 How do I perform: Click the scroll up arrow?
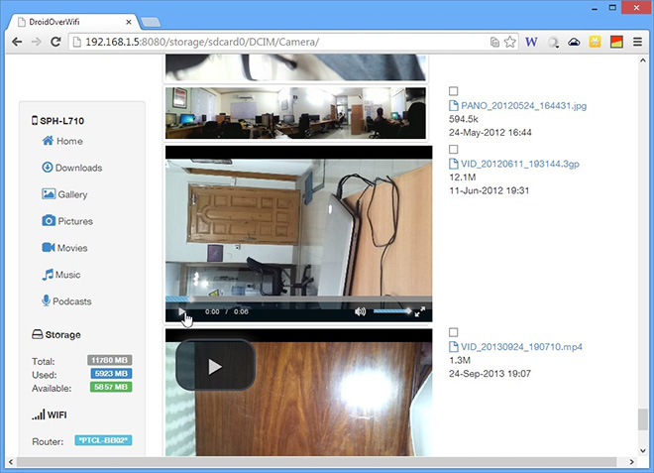(643, 60)
